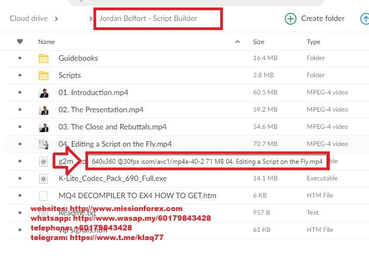Open the Guidebooks folder name
This screenshot has height=276, width=369.
[x=78, y=58]
